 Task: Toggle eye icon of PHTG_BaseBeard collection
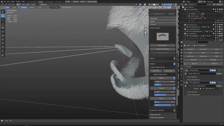[x=218, y=34]
